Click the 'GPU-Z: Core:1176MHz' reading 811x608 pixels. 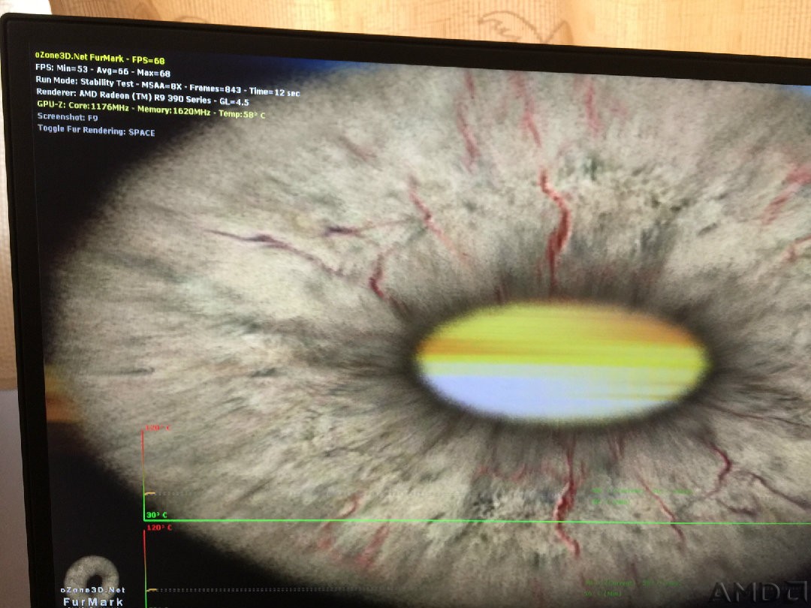click(83, 106)
